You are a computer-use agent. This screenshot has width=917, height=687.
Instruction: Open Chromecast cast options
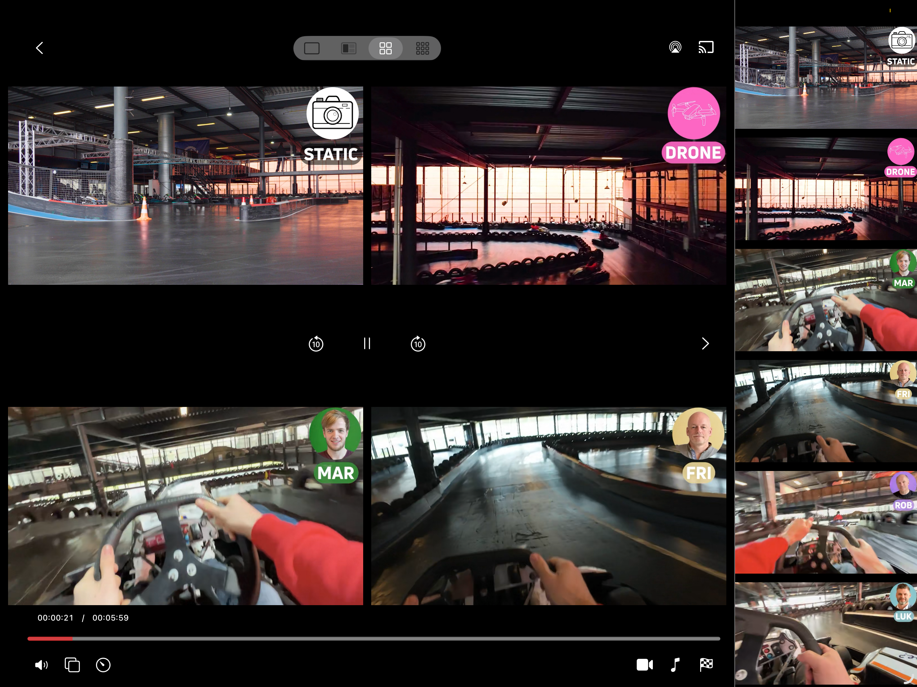point(706,47)
